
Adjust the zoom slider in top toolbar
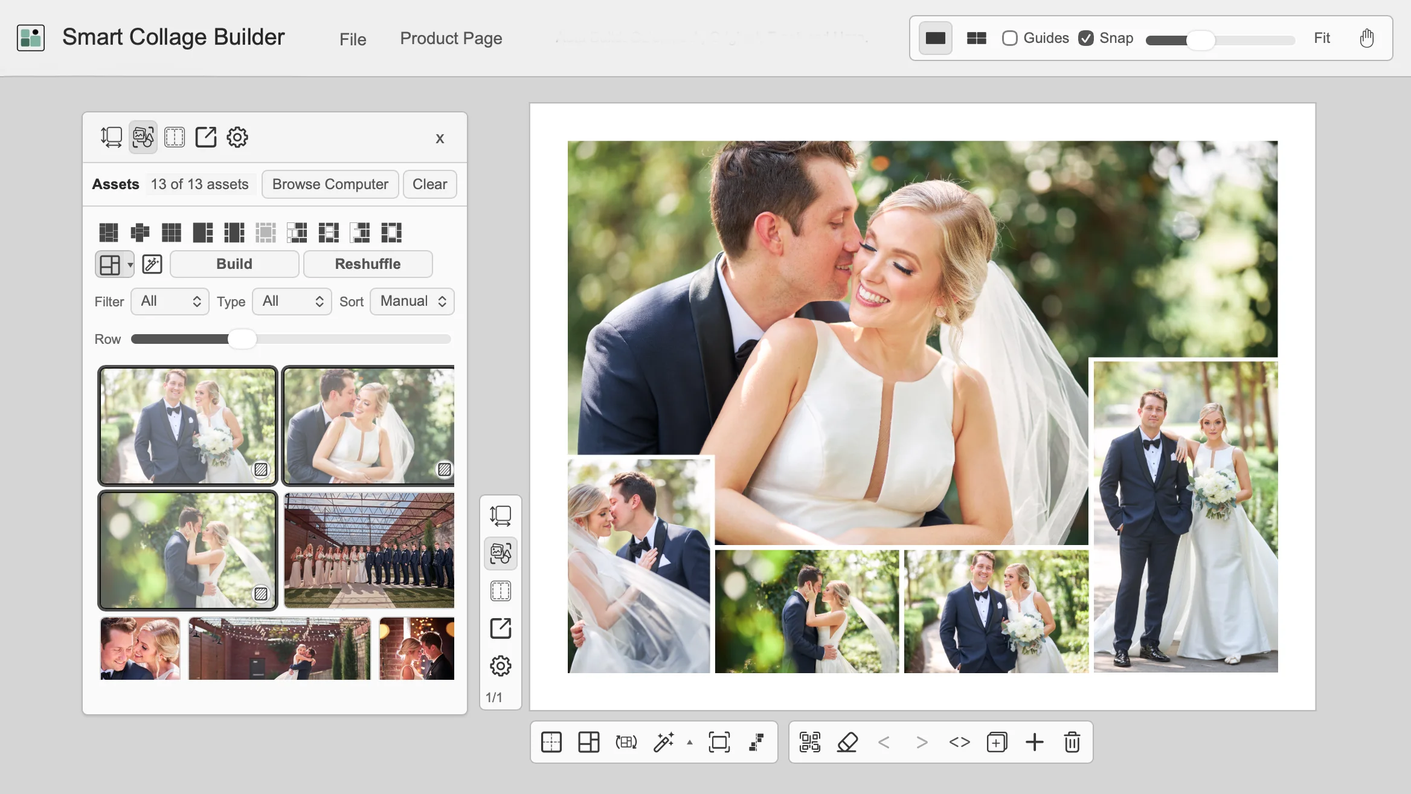1220,40
